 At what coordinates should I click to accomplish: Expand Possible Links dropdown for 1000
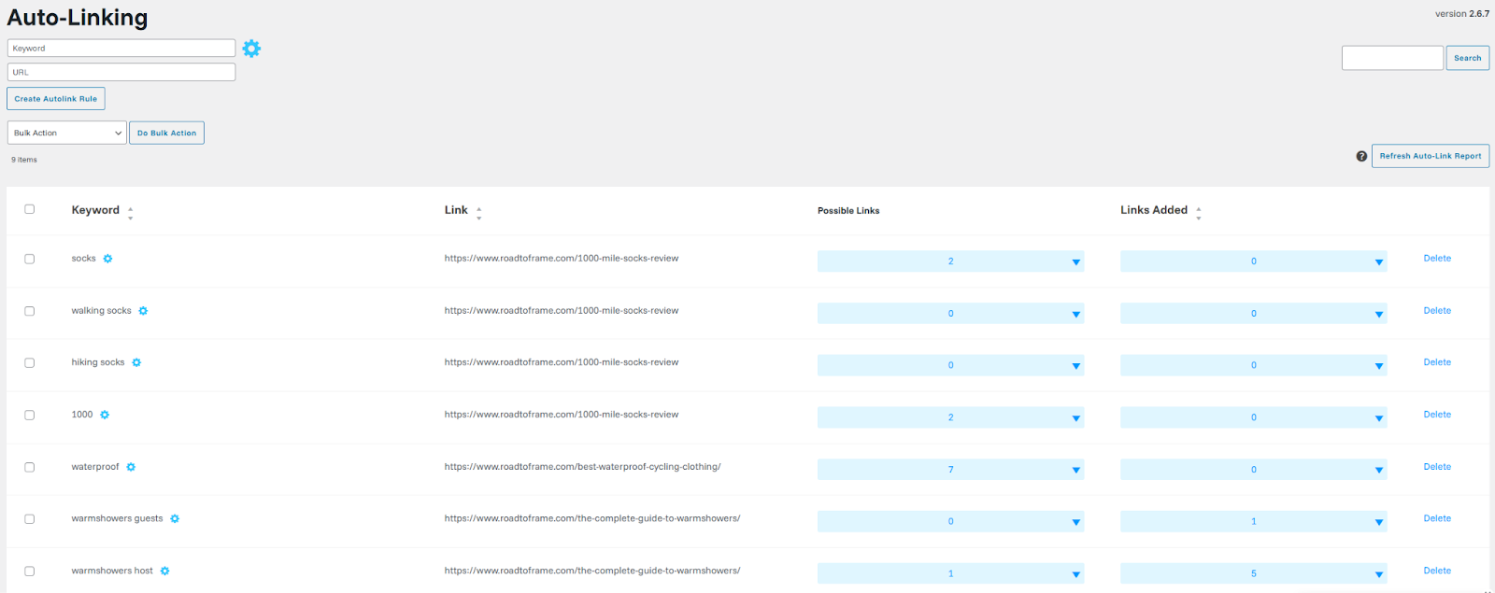click(x=950, y=417)
